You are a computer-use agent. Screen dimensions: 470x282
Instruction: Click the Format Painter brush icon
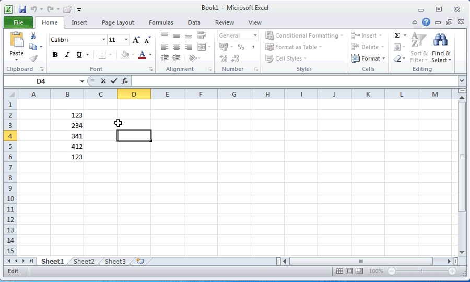[x=33, y=58]
